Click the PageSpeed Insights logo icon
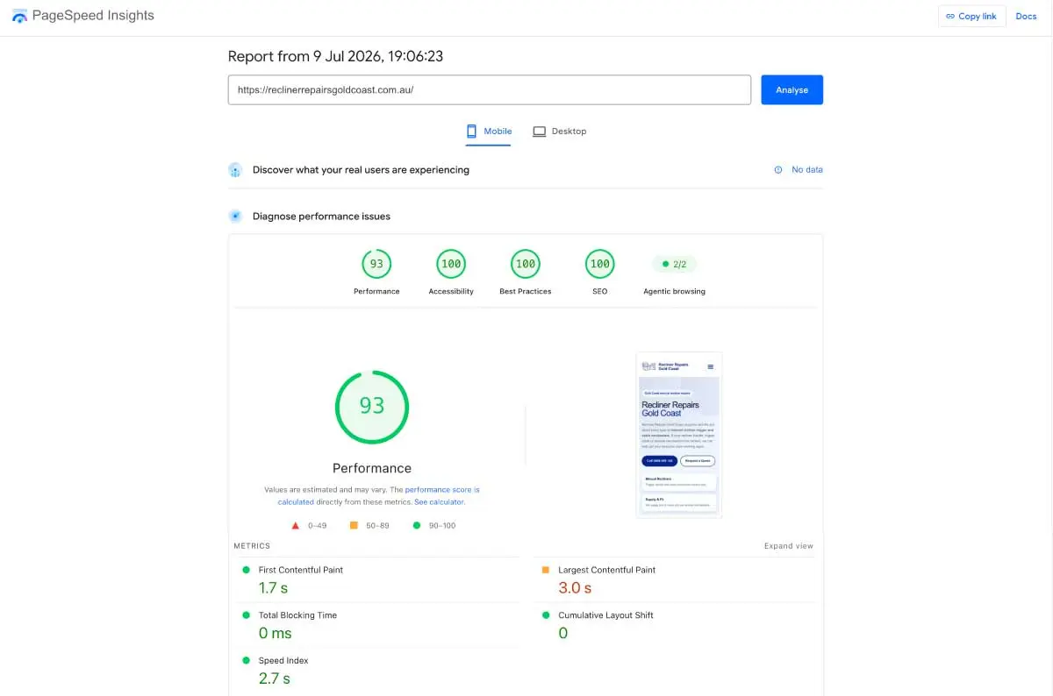Screen dimensions: 1053x696 click(x=19, y=16)
